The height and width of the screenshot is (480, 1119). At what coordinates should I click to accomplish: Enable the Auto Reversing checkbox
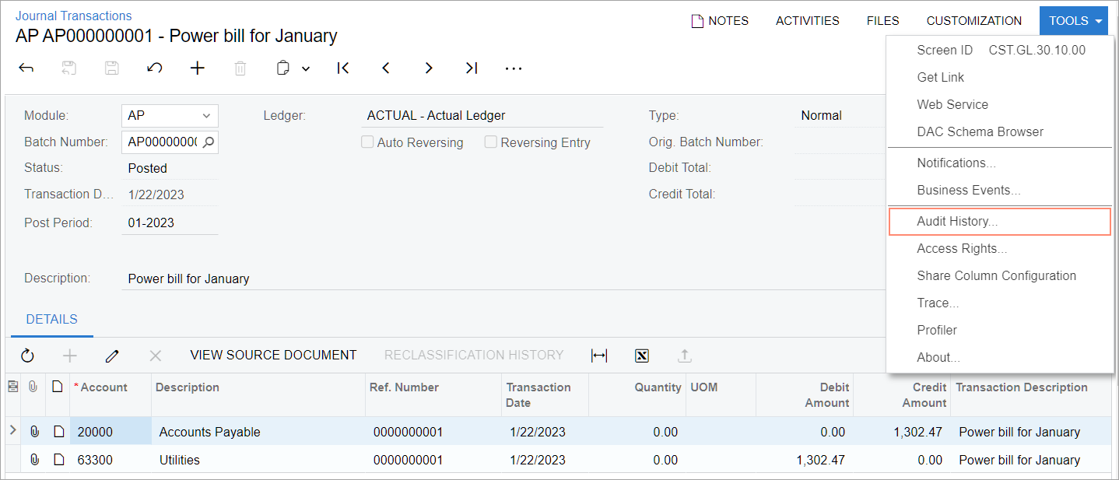click(x=367, y=142)
